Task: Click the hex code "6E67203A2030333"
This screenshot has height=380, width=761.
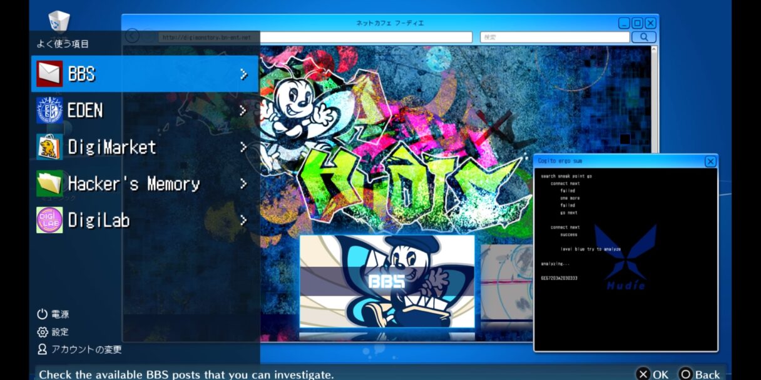Action: [559, 278]
